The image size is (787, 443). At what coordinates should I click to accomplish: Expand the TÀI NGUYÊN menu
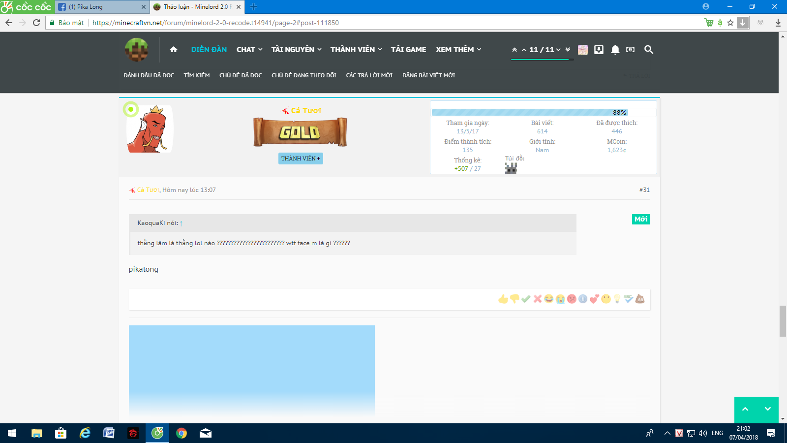click(297, 50)
